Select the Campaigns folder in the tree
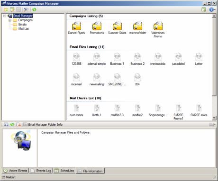Viewport: 218px width, 181px height. (x=25, y=20)
